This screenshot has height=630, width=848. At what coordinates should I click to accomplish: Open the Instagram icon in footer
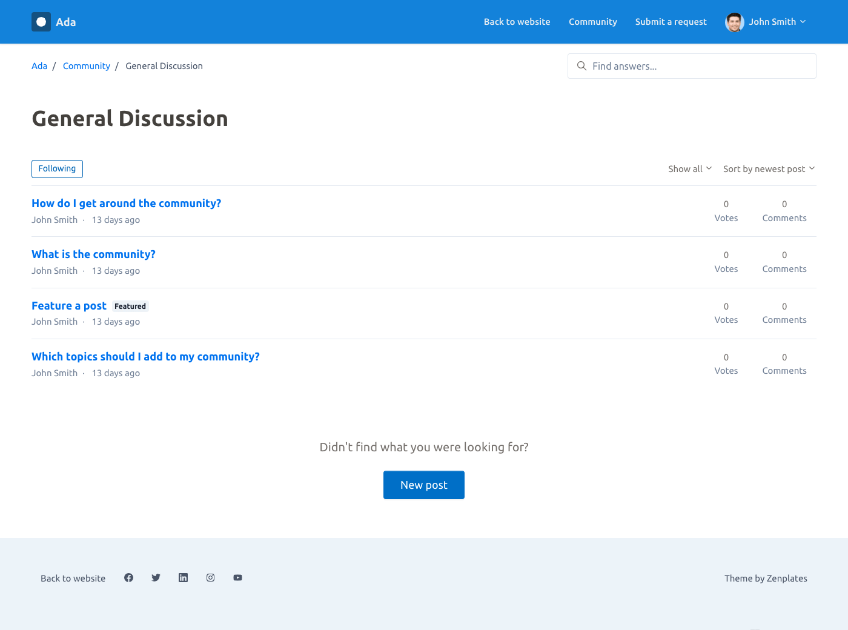pyautogui.click(x=210, y=578)
